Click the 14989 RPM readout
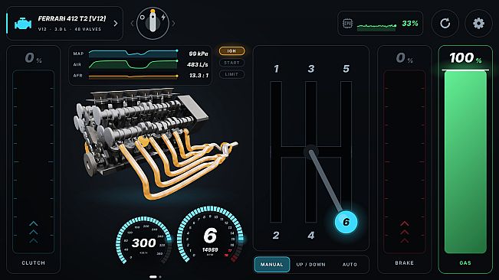 210,250
